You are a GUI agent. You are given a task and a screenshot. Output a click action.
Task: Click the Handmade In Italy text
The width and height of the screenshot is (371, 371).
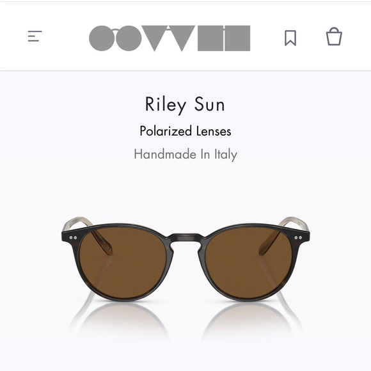tap(185, 154)
